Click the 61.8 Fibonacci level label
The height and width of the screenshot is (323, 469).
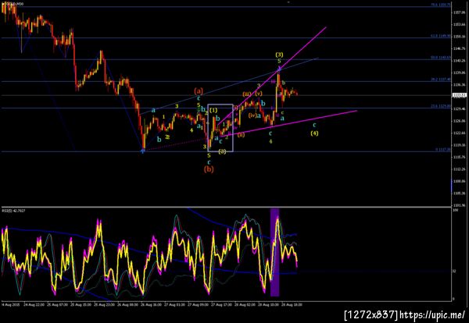441,36
